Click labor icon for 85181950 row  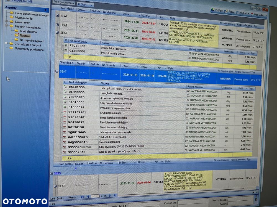pyautogui.click(x=65, y=87)
